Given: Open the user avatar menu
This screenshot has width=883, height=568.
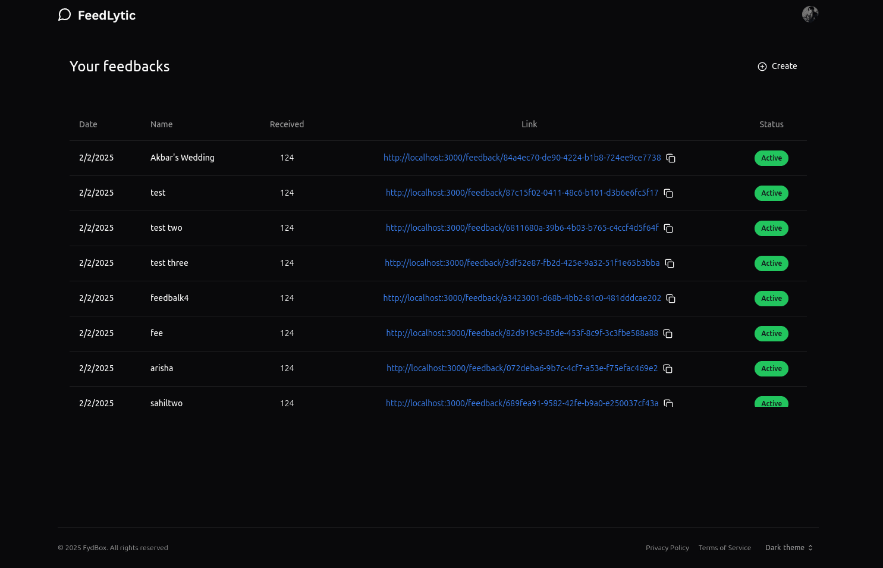Looking at the screenshot, I should click(x=810, y=14).
